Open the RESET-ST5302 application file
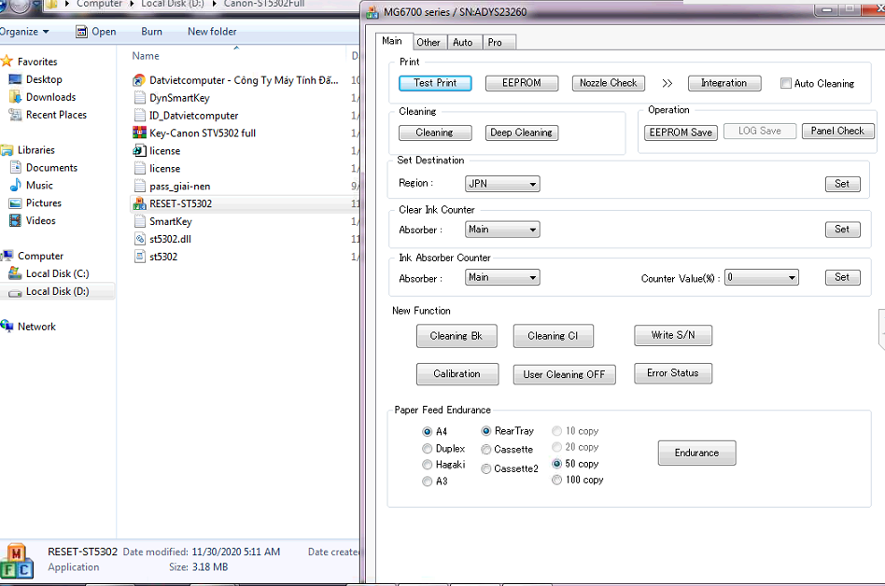This screenshot has height=586, width=885. point(179,203)
